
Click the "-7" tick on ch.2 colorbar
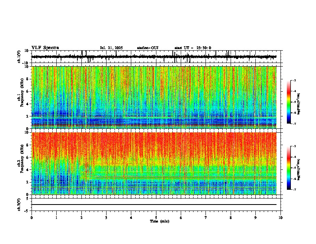tap(294, 189)
